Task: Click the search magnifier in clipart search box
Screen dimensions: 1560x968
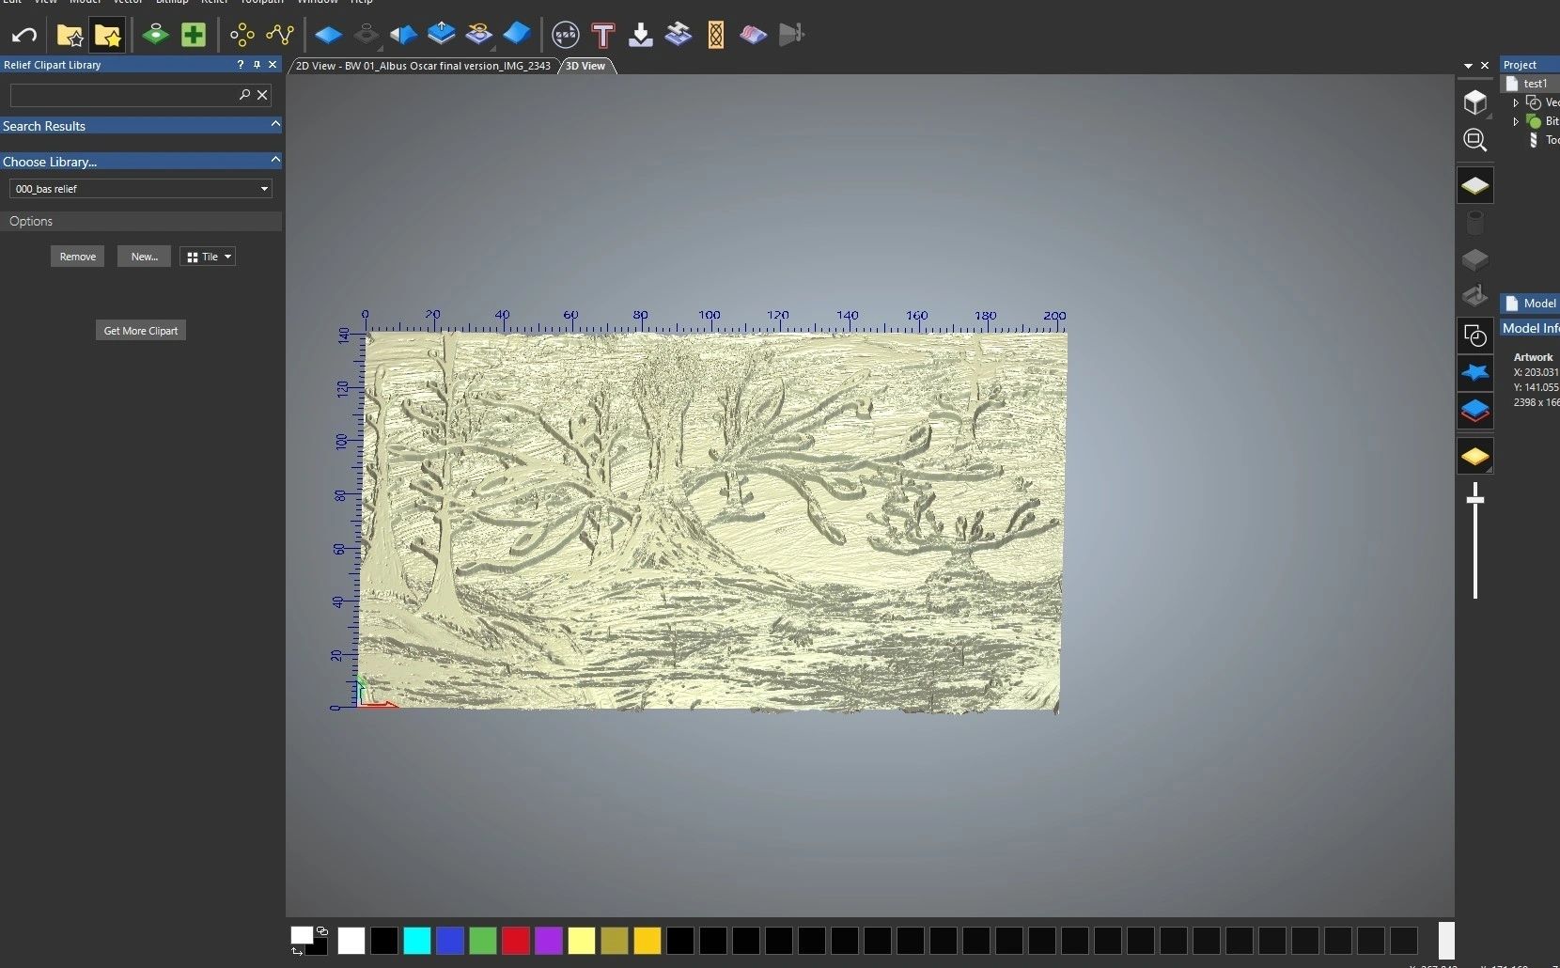Action: point(244,95)
